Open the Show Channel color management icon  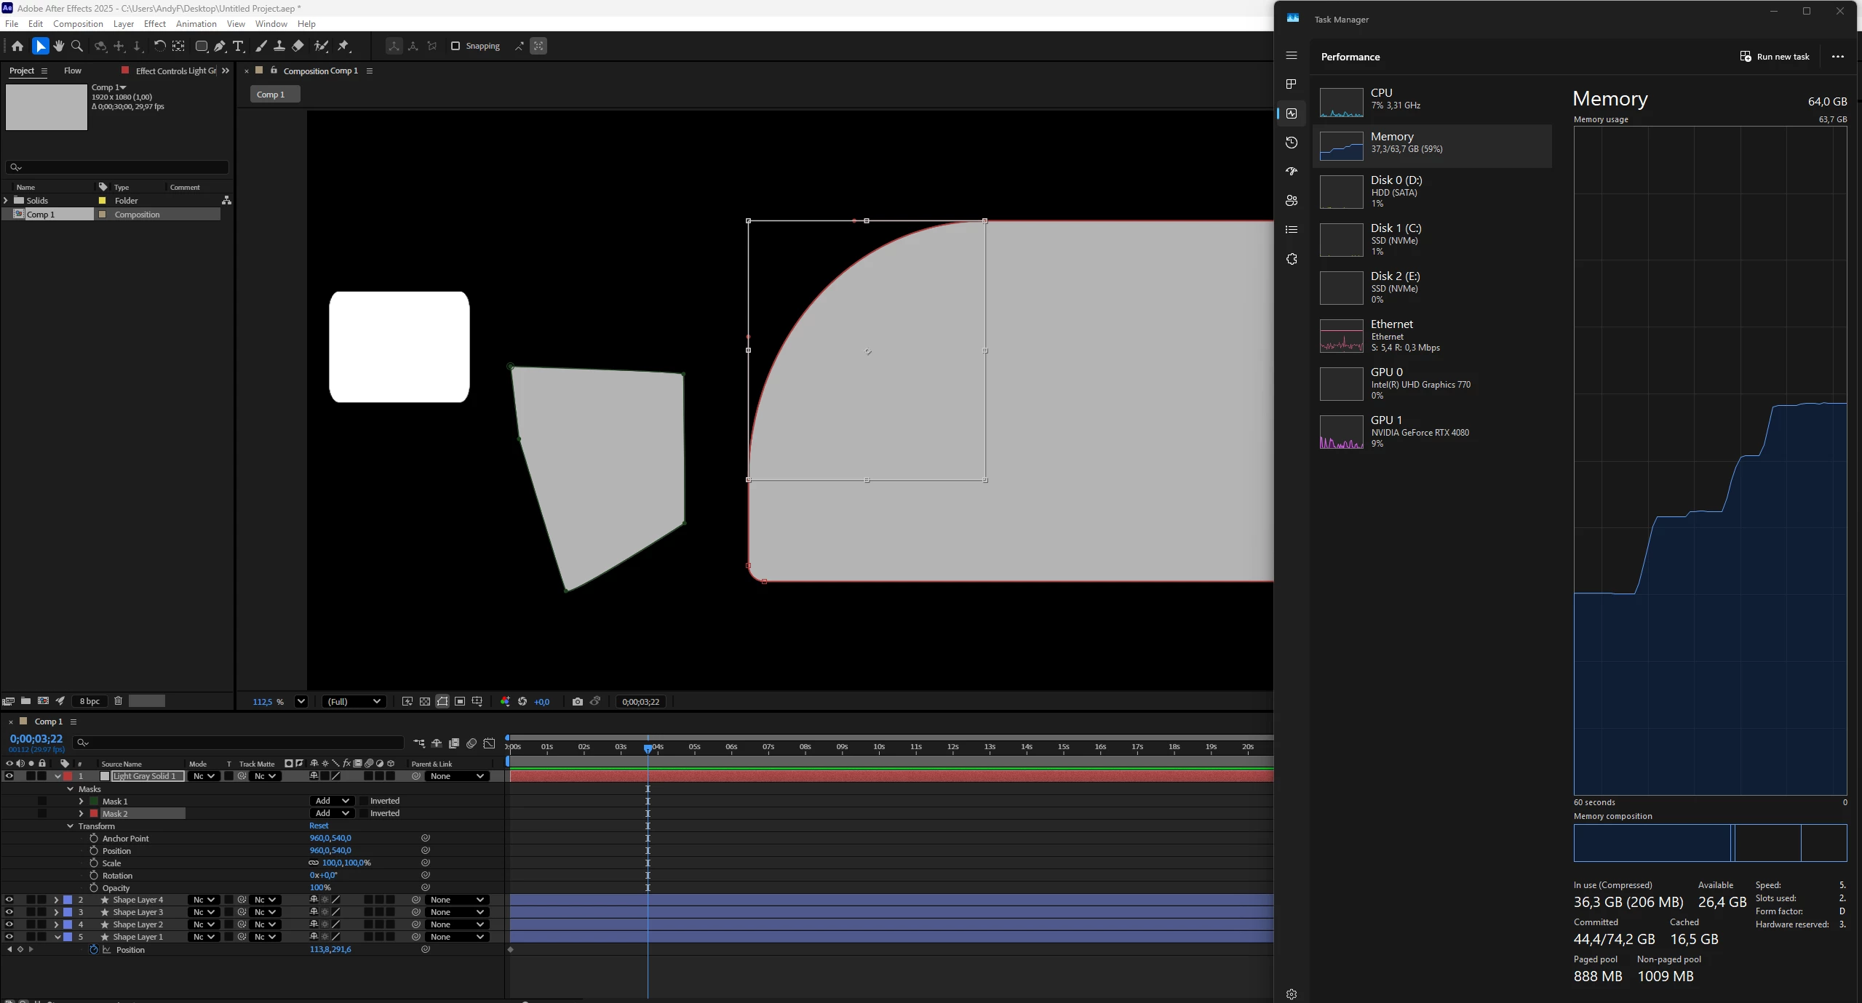point(505,701)
